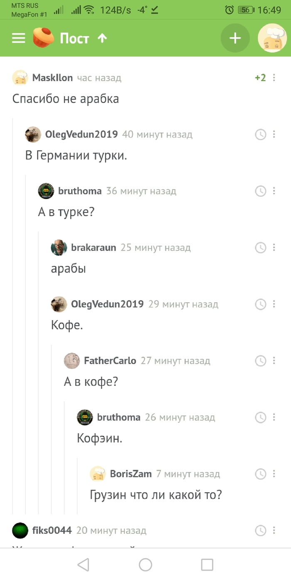Open the three-dot menu on OlegVedun2019's reply

(x=274, y=134)
